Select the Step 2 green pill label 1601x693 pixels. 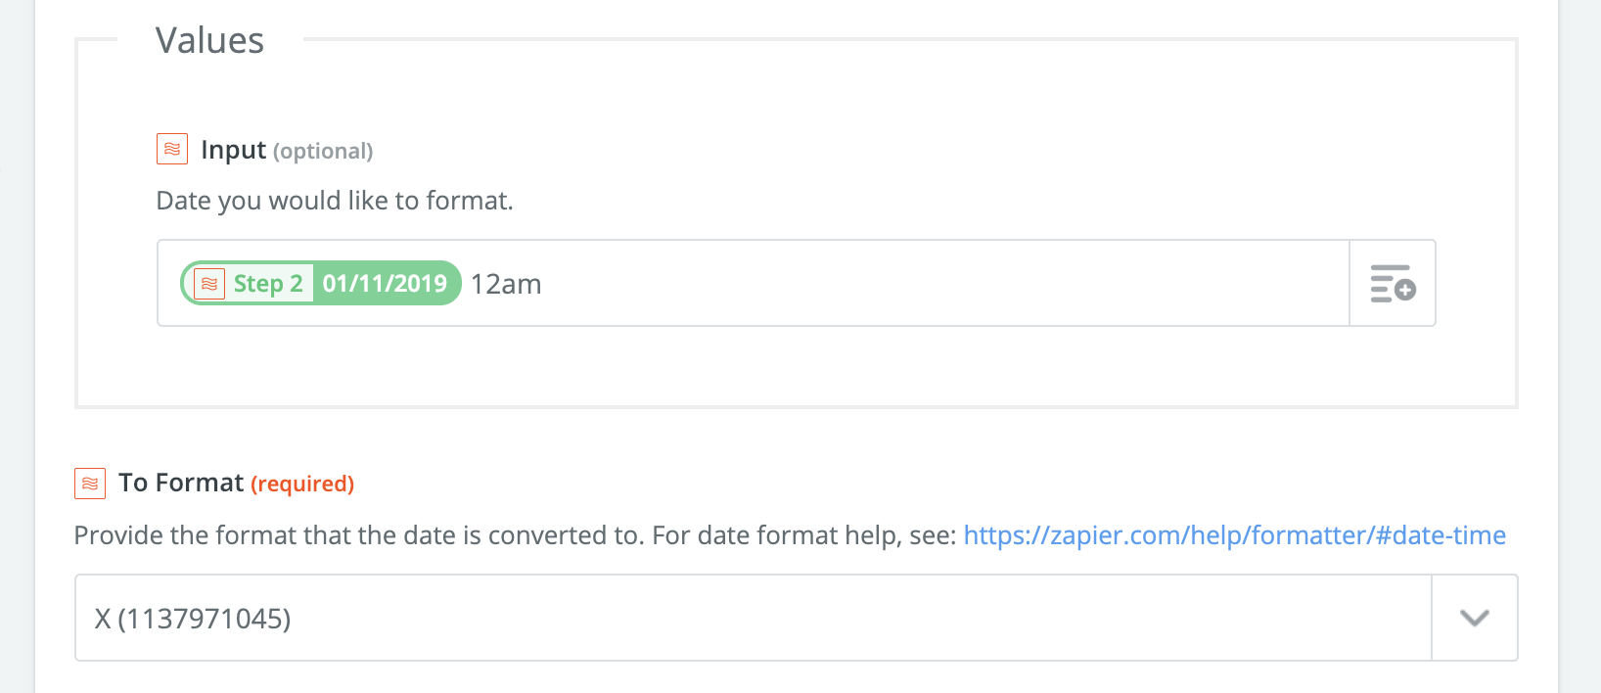267,284
